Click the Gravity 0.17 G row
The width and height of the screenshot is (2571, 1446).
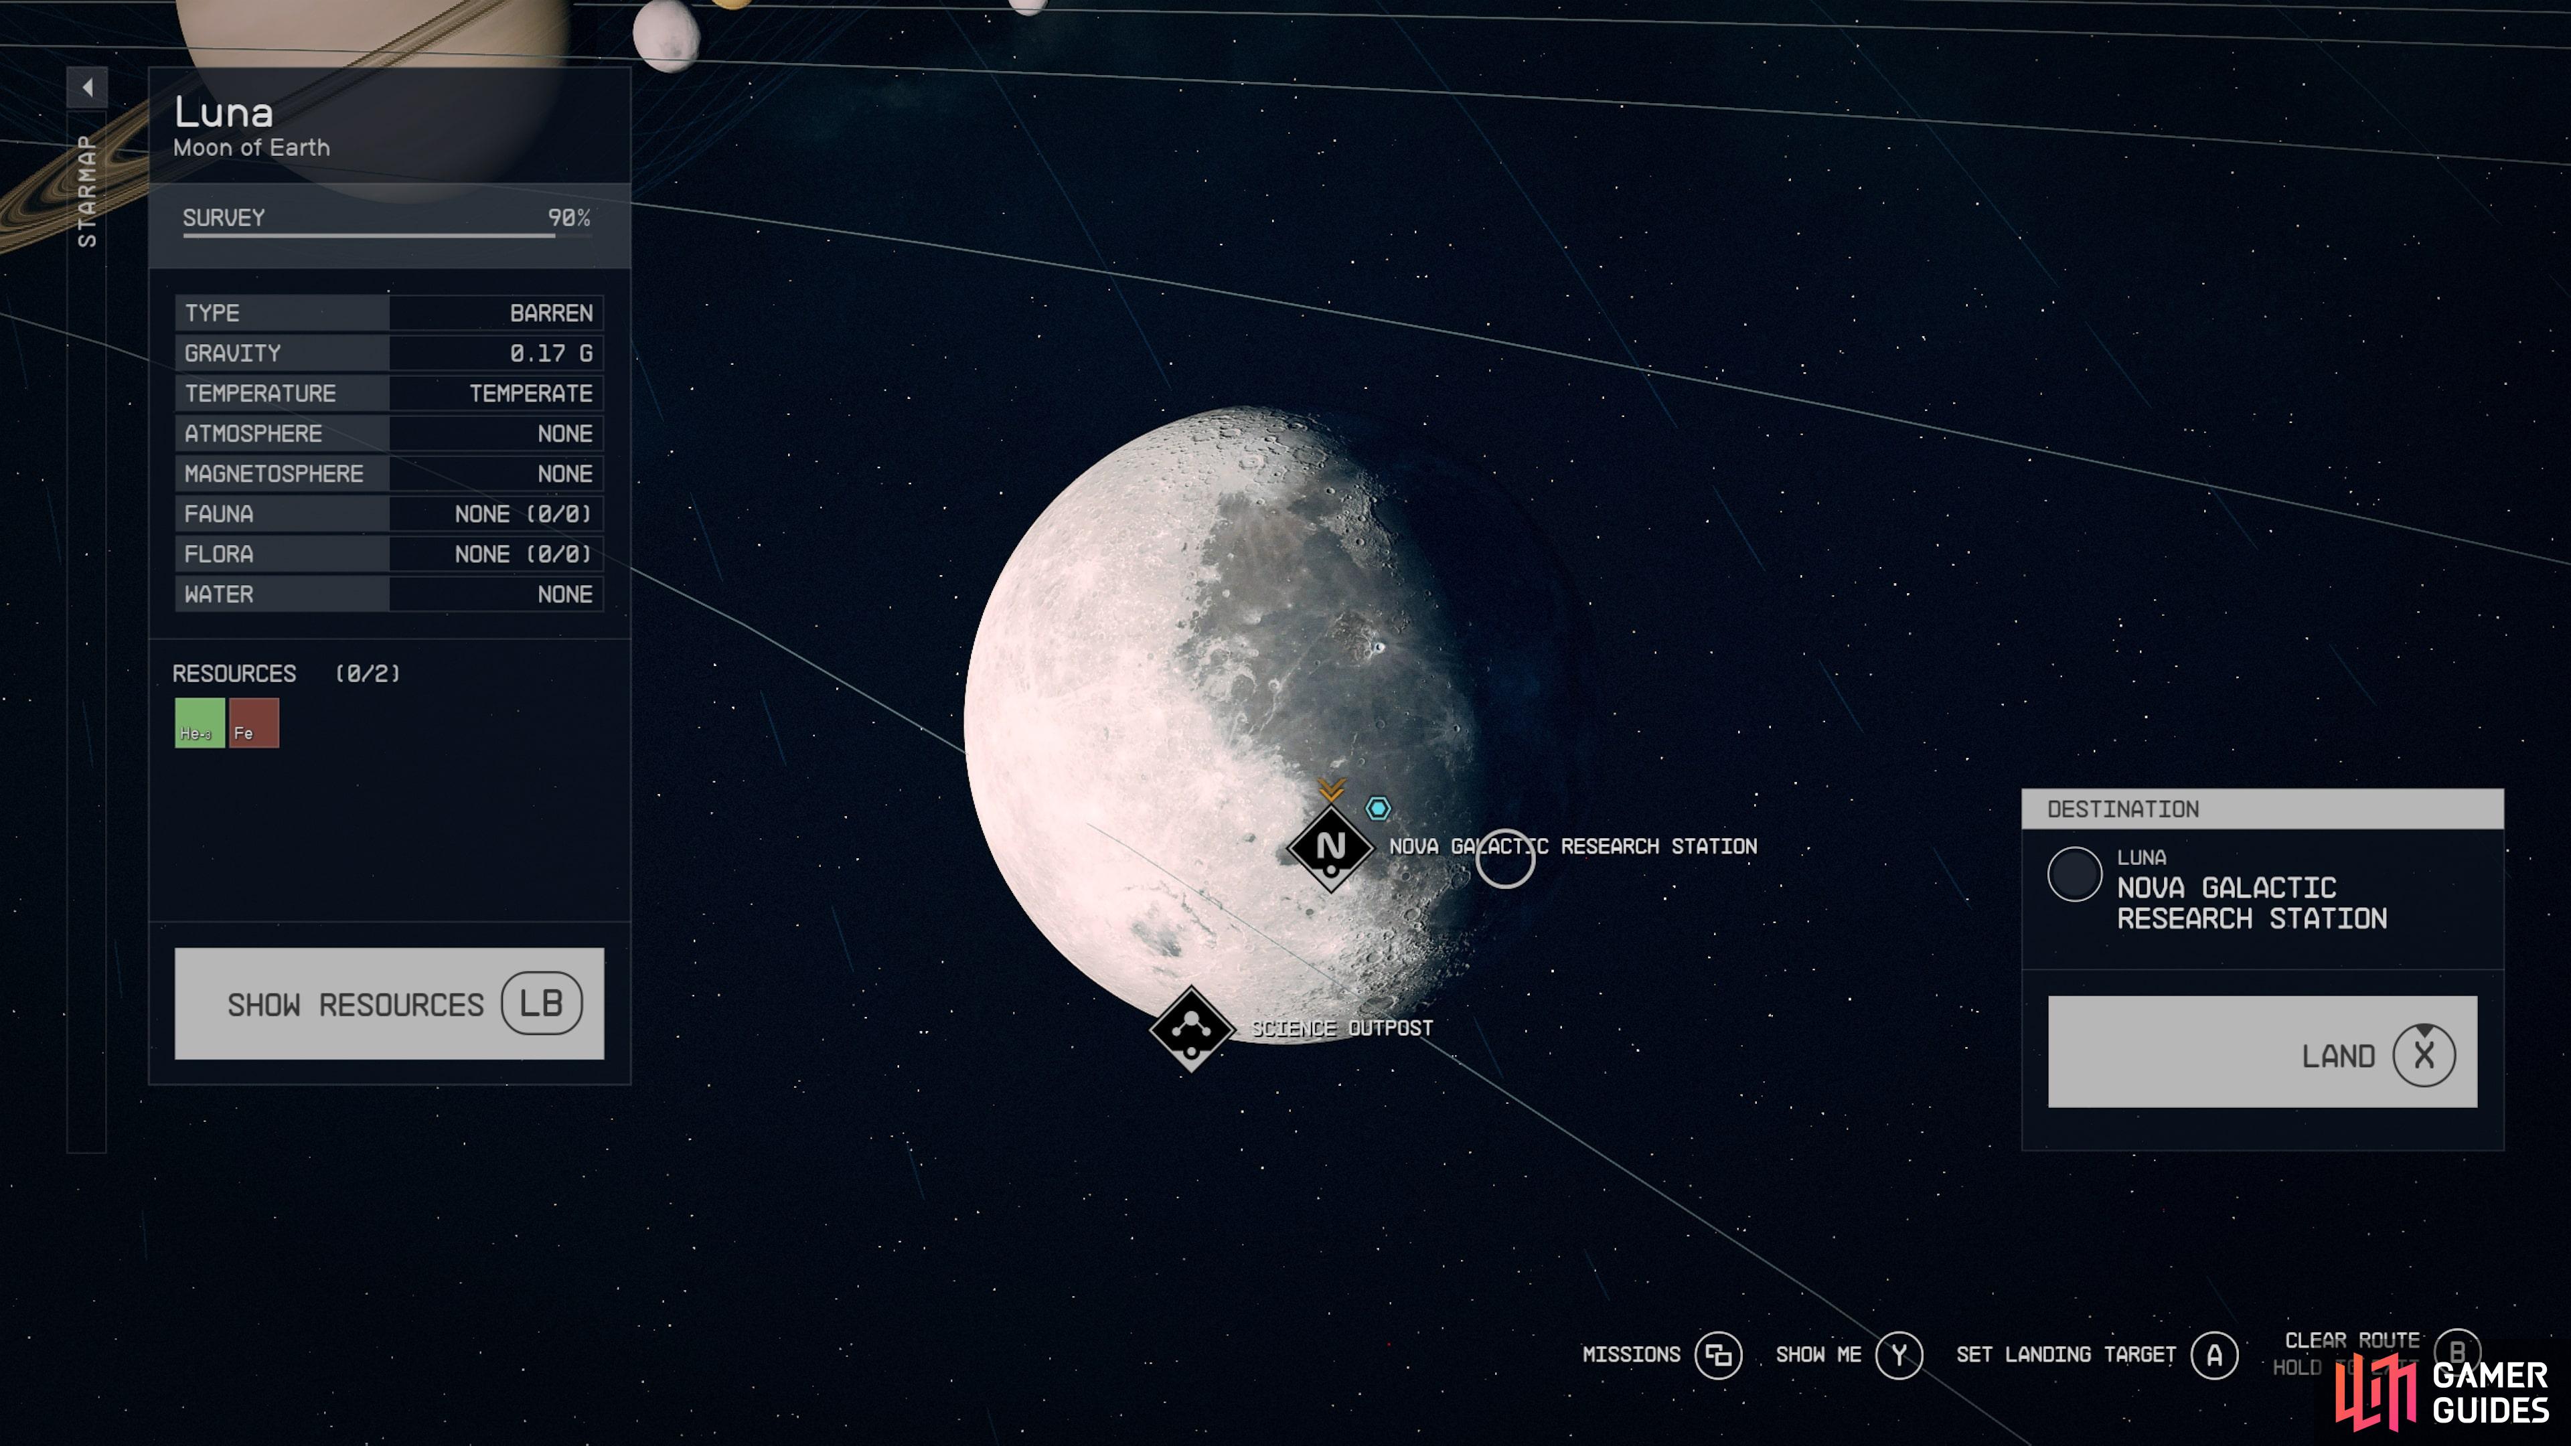(x=389, y=353)
